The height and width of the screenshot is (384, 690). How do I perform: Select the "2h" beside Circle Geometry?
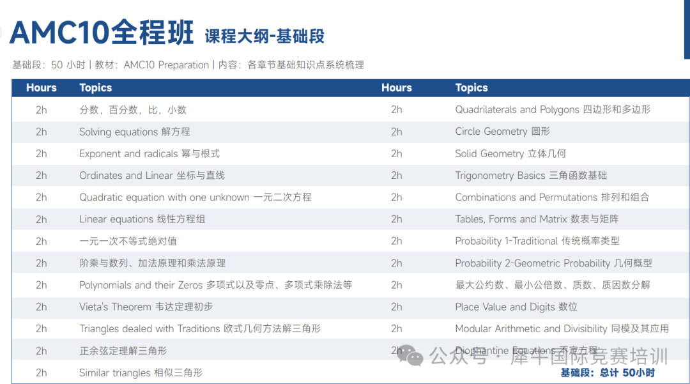[397, 132]
